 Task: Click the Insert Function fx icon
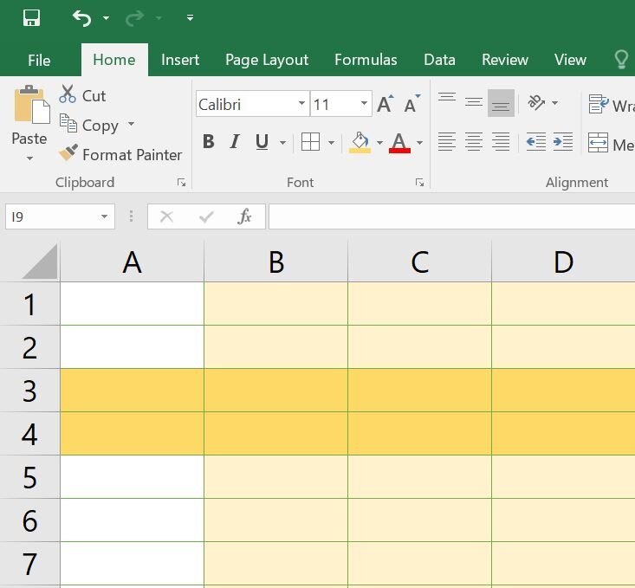tap(244, 216)
